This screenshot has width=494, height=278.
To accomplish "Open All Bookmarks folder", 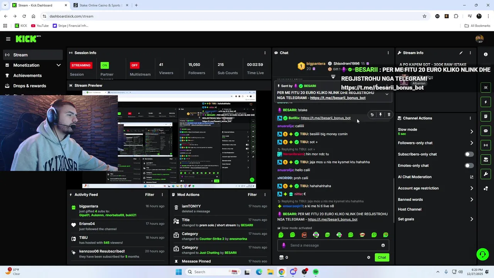I will pos(477,26).
